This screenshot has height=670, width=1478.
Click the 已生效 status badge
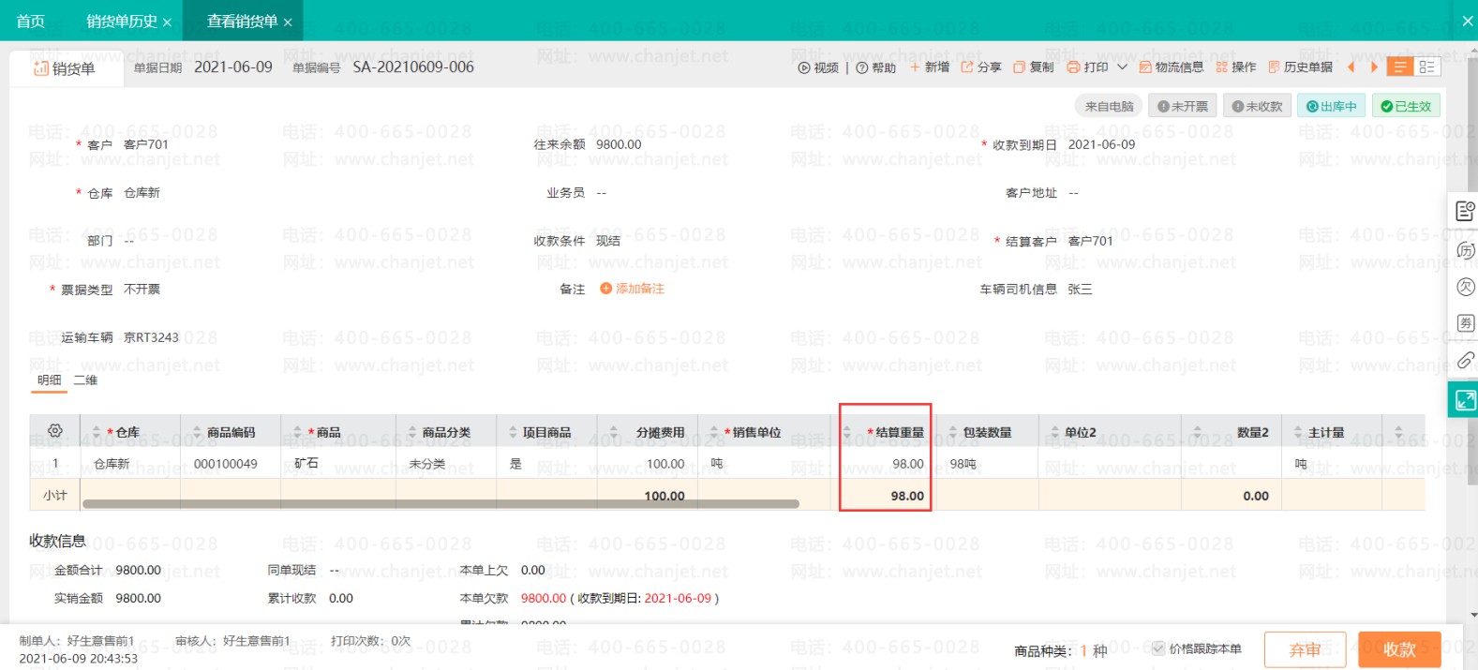(1406, 106)
